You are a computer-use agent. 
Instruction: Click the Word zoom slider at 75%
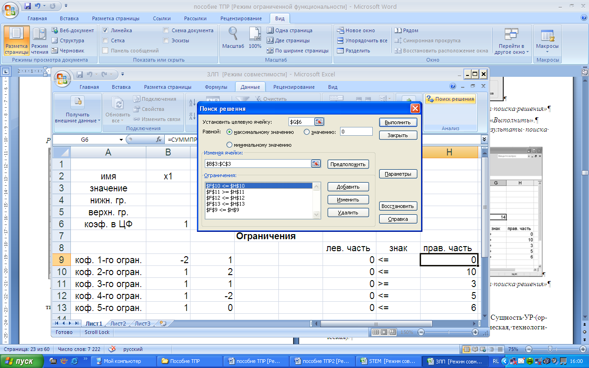(550, 349)
